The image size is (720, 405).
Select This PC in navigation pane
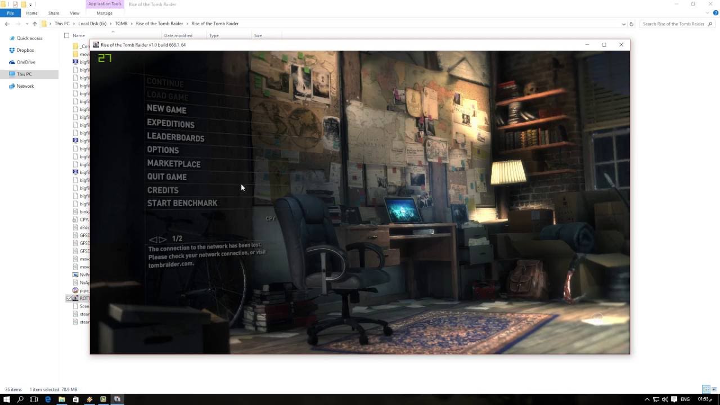[29, 74]
